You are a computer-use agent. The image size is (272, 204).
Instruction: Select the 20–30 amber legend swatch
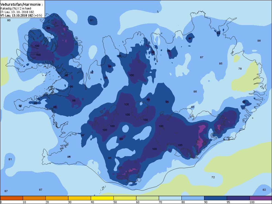point(57,198)
